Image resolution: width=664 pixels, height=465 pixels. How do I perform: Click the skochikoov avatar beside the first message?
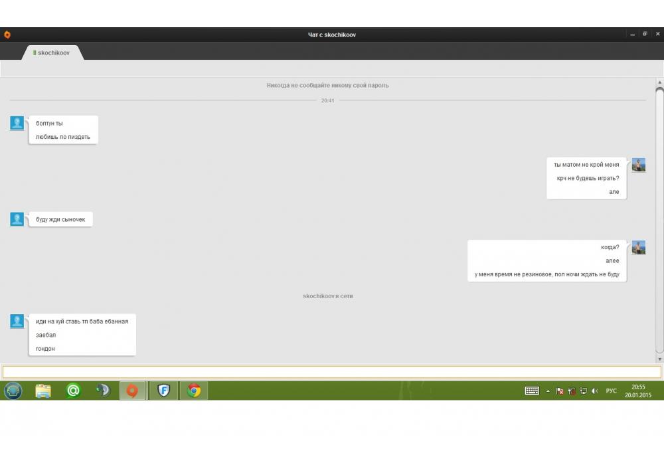(x=17, y=123)
